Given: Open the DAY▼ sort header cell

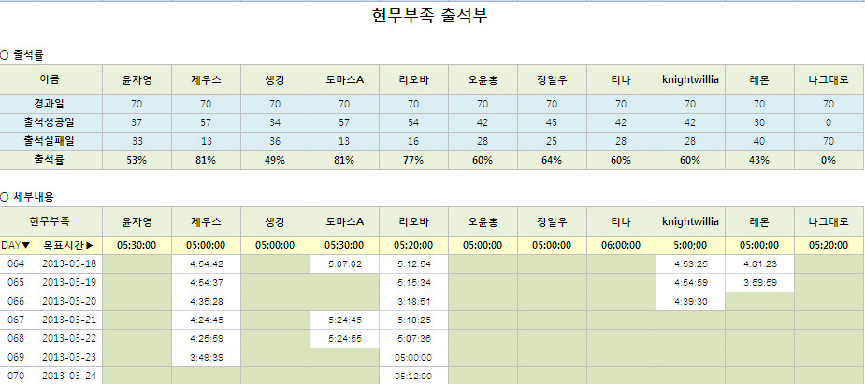Looking at the screenshot, I should pos(18,245).
